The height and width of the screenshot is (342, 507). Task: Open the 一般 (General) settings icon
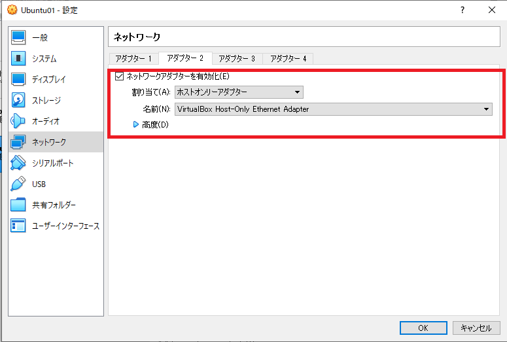(x=18, y=37)
